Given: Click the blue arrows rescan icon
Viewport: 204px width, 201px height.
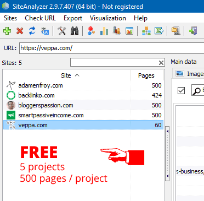Looking at the screenshot, I should [x=32, y=31].
